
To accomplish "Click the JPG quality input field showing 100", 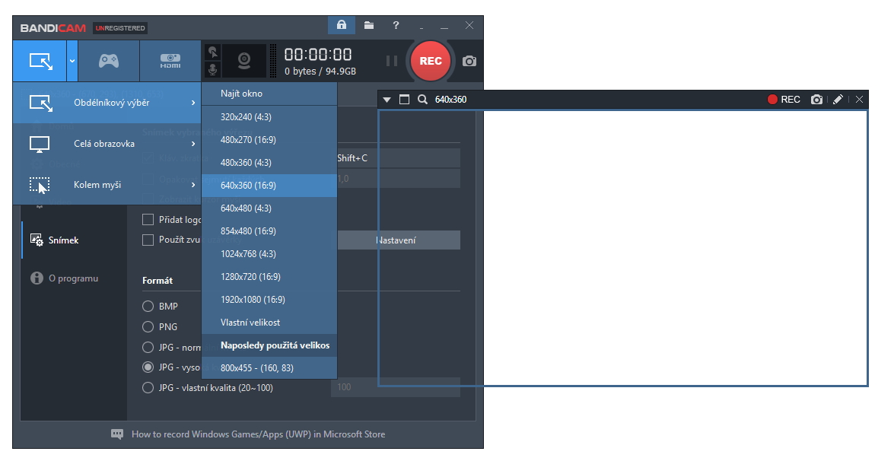I will click(x=396, y=387).
